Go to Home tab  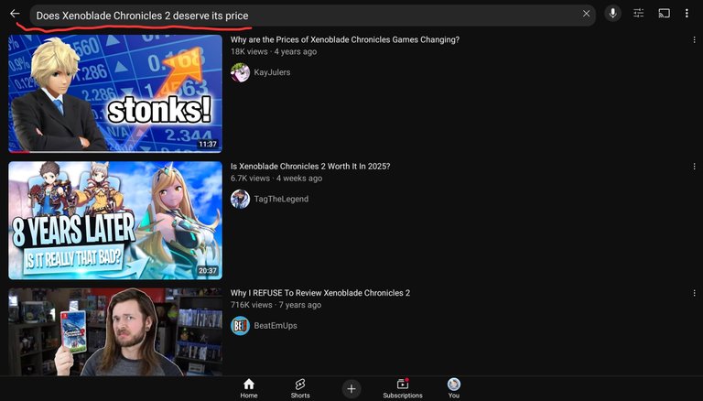tap(249, 388)
